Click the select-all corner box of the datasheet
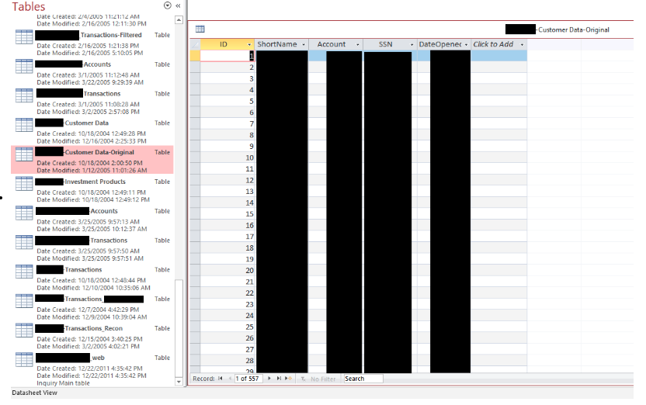Screen dimensions: 646x405 point(195,44)
